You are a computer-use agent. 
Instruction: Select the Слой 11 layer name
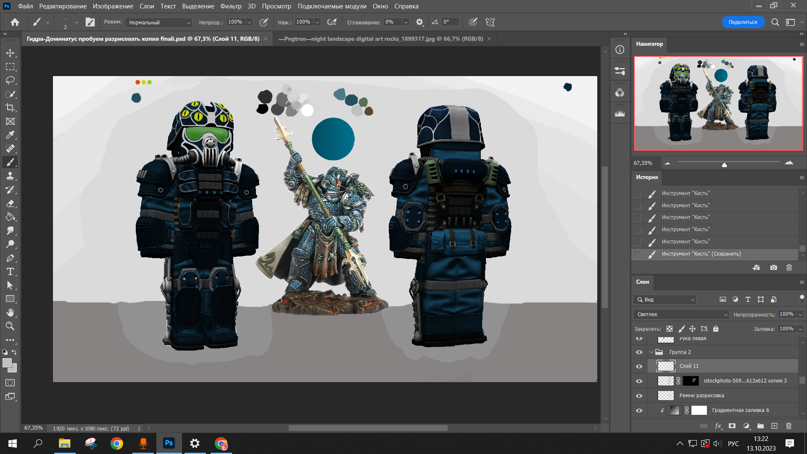[689, 367]
